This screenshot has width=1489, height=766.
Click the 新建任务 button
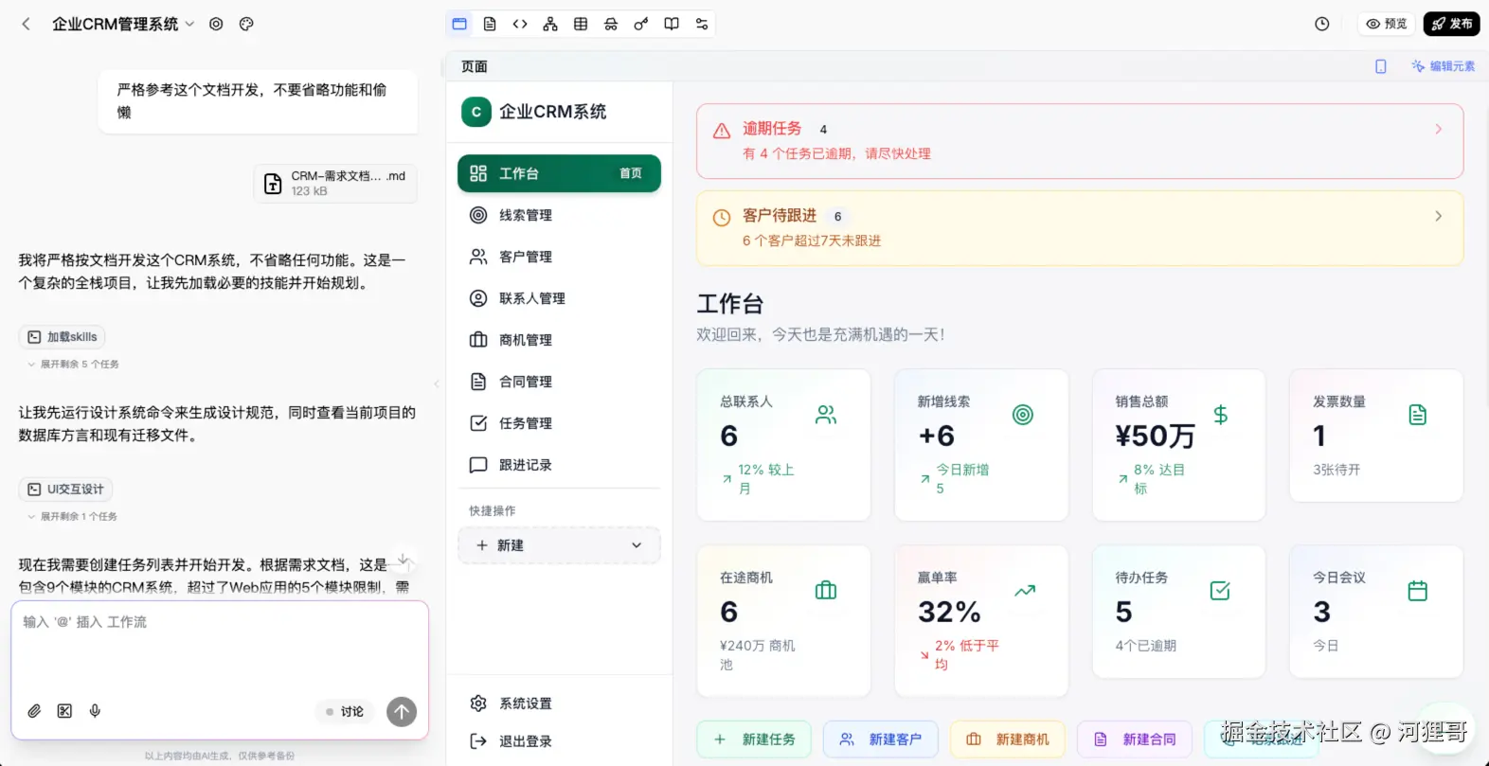(x=754, y=739)
